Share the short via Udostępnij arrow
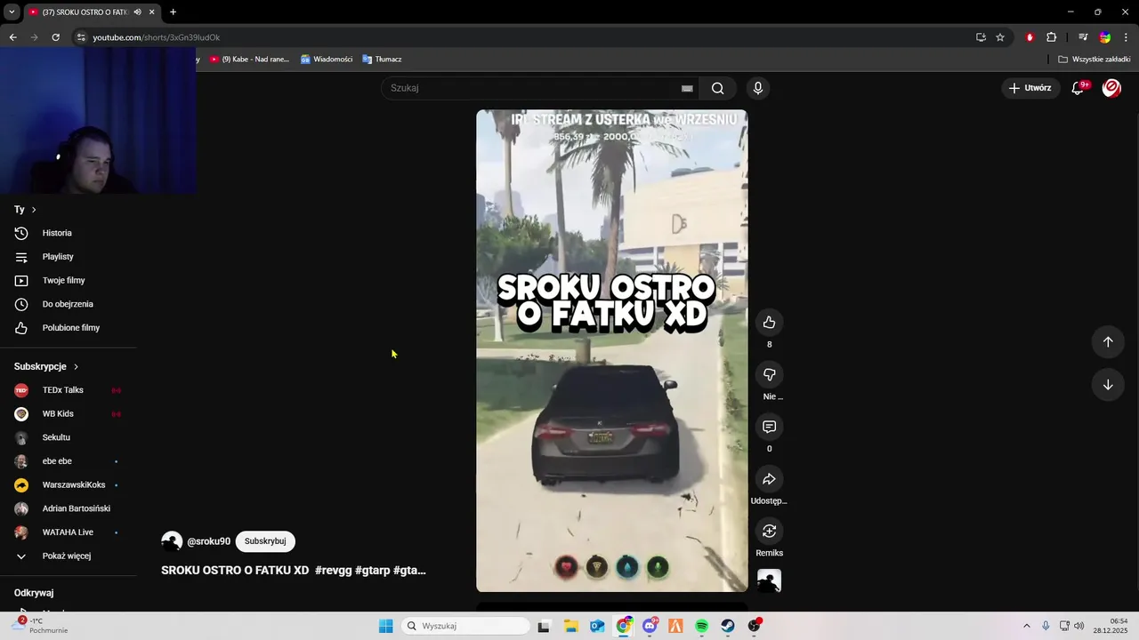 coord(769,479)
